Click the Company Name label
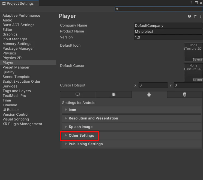 tap(74, 25)
